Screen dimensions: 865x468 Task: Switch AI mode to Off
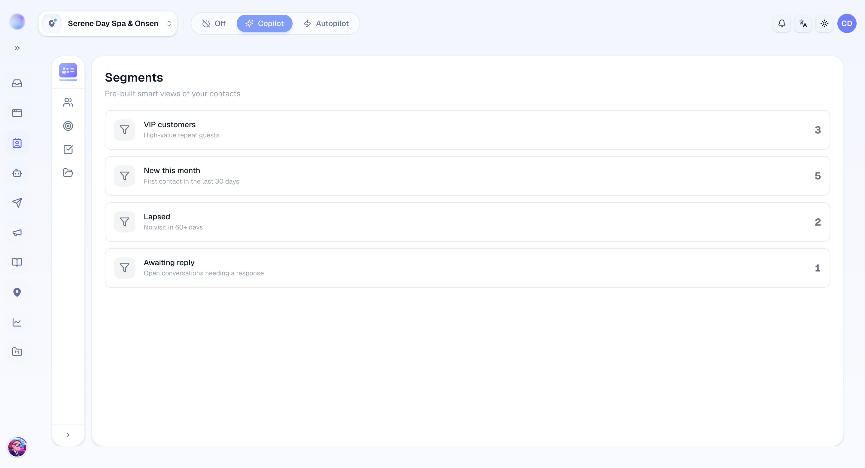[x=214, y=23]
